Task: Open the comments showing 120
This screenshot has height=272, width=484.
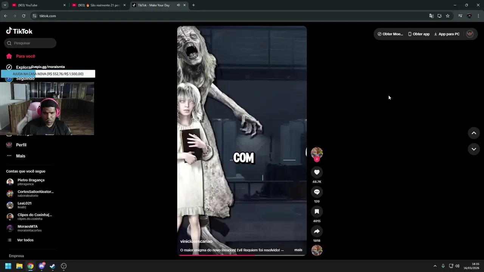Action: coord(317,192)
